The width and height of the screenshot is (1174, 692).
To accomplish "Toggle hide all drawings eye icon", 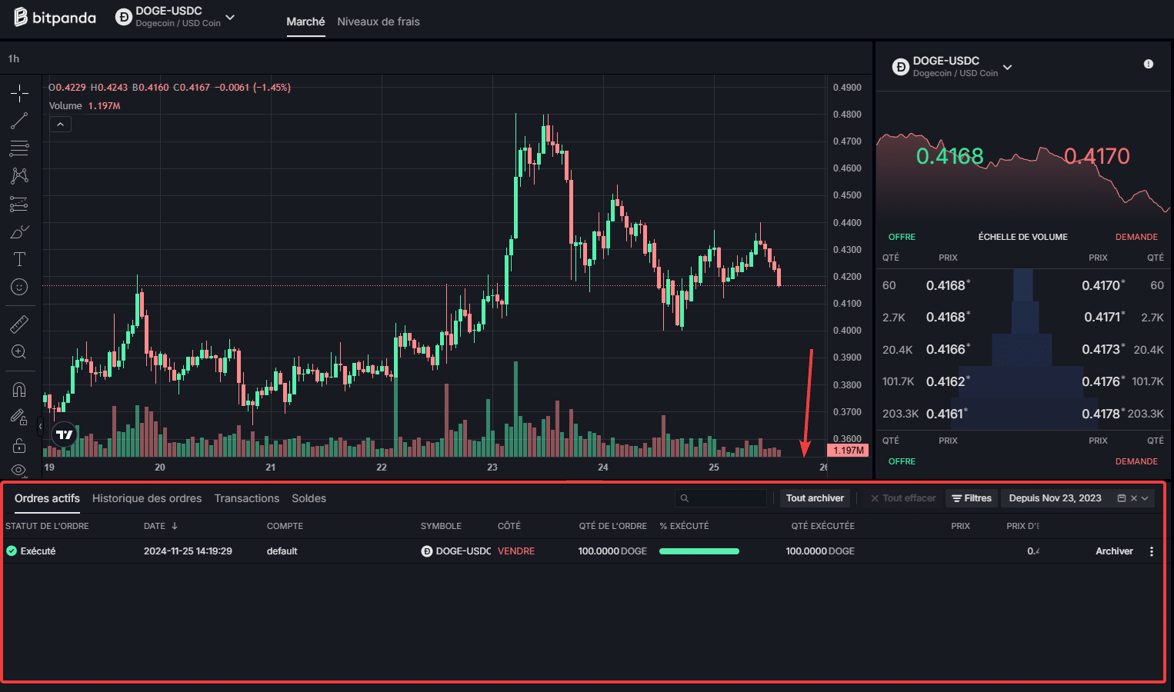I will pos(19,470).
